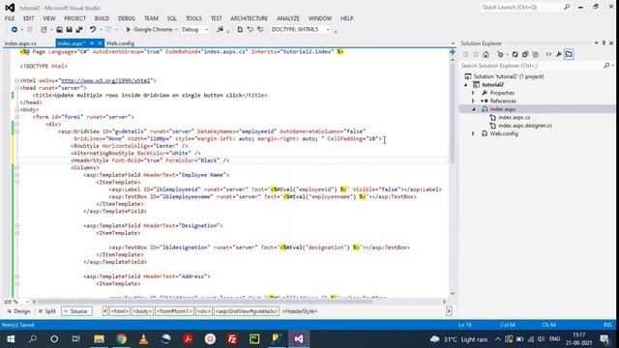
Task: Select the <form#form1> breadcrumb
Action: [x=174, y=311]
